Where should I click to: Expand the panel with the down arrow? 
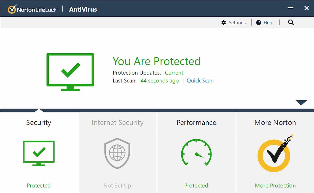pos(301,103)
